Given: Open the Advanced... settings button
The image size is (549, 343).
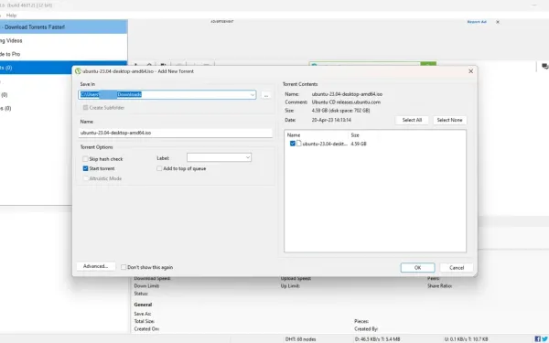Looking at the screenshot, I should (95, 266).
